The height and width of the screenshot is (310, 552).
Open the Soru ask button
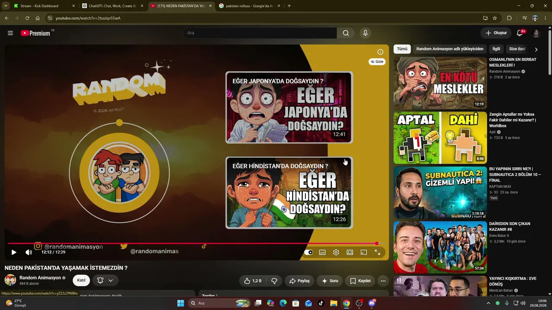[x=330, y=281]
